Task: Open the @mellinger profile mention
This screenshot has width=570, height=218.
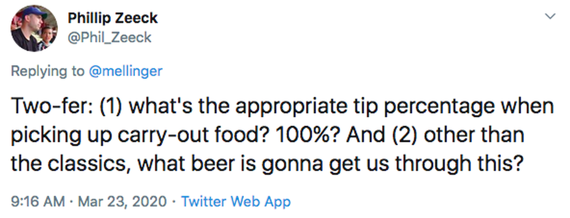Action: [125, 71]
